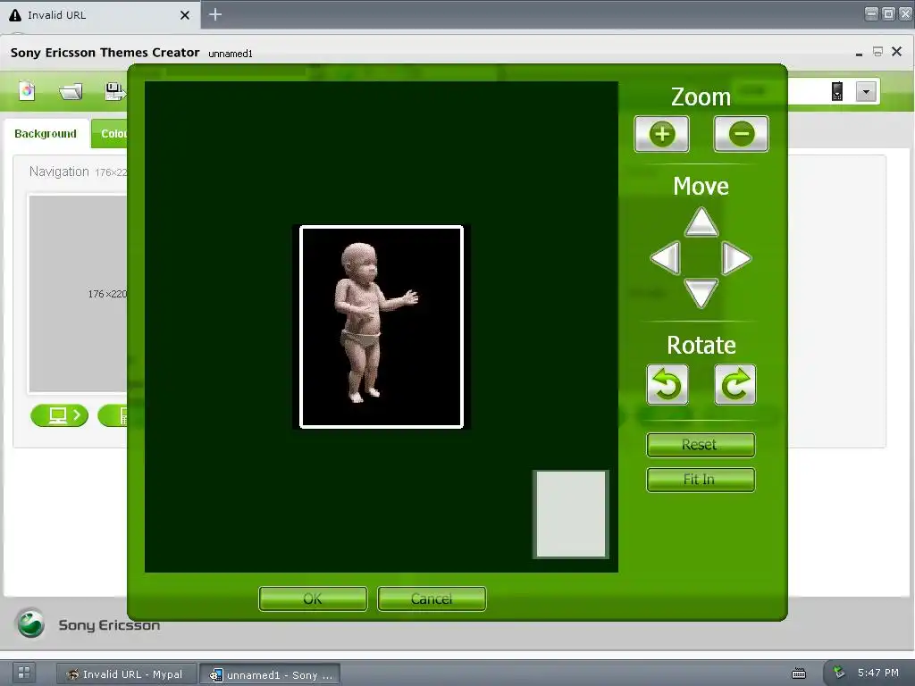915x686 pixels.
Task: Click the white preview thumbnail box
Action: 571,514
